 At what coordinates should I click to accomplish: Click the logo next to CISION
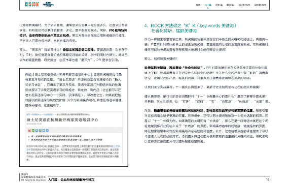tap(48, 5)
